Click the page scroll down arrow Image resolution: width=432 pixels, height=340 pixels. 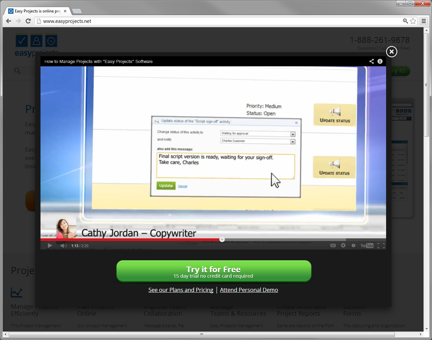pos(427,329)
